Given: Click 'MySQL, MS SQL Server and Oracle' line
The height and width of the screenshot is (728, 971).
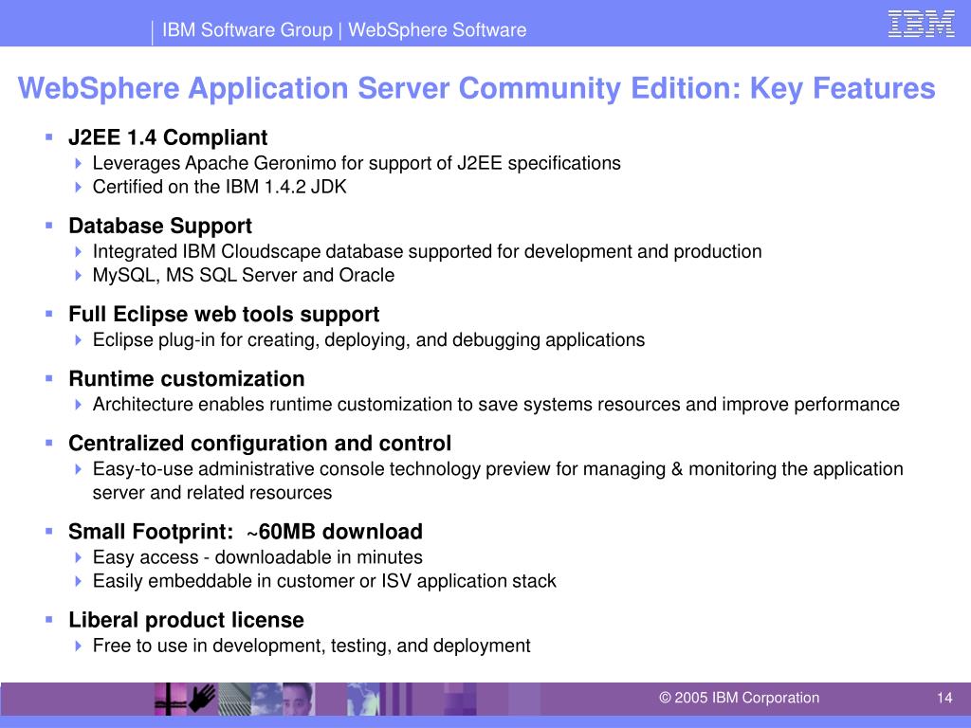Looking at the screenshot, I should (x=244, y=275).
